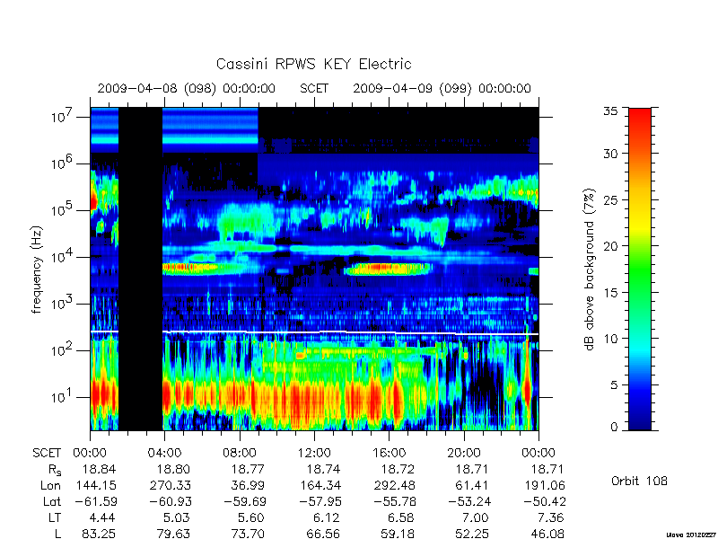This screenshot has width=718, height=539.
Task: Click LT value 7.36
Action: coord(550,517)
